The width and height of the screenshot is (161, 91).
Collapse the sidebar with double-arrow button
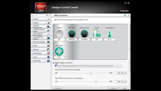pos(50,15)
